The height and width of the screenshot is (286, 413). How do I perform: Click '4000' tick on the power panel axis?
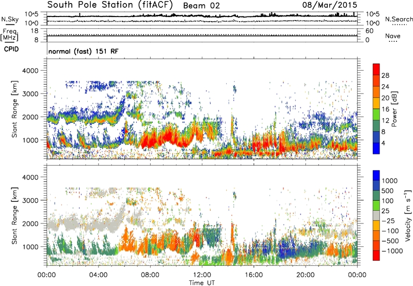point(30,71)
